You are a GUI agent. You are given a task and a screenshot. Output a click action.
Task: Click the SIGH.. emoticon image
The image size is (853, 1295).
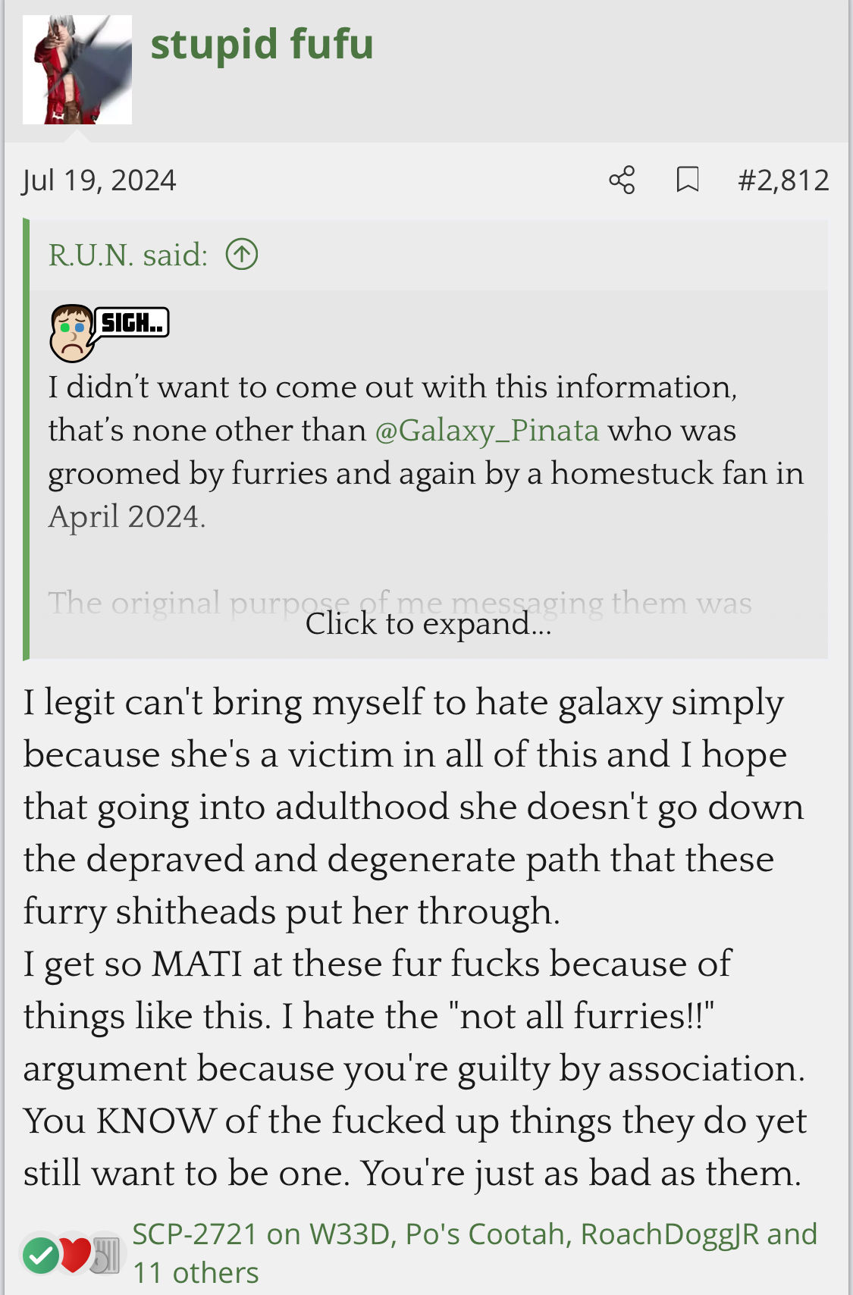click(109, 333)
